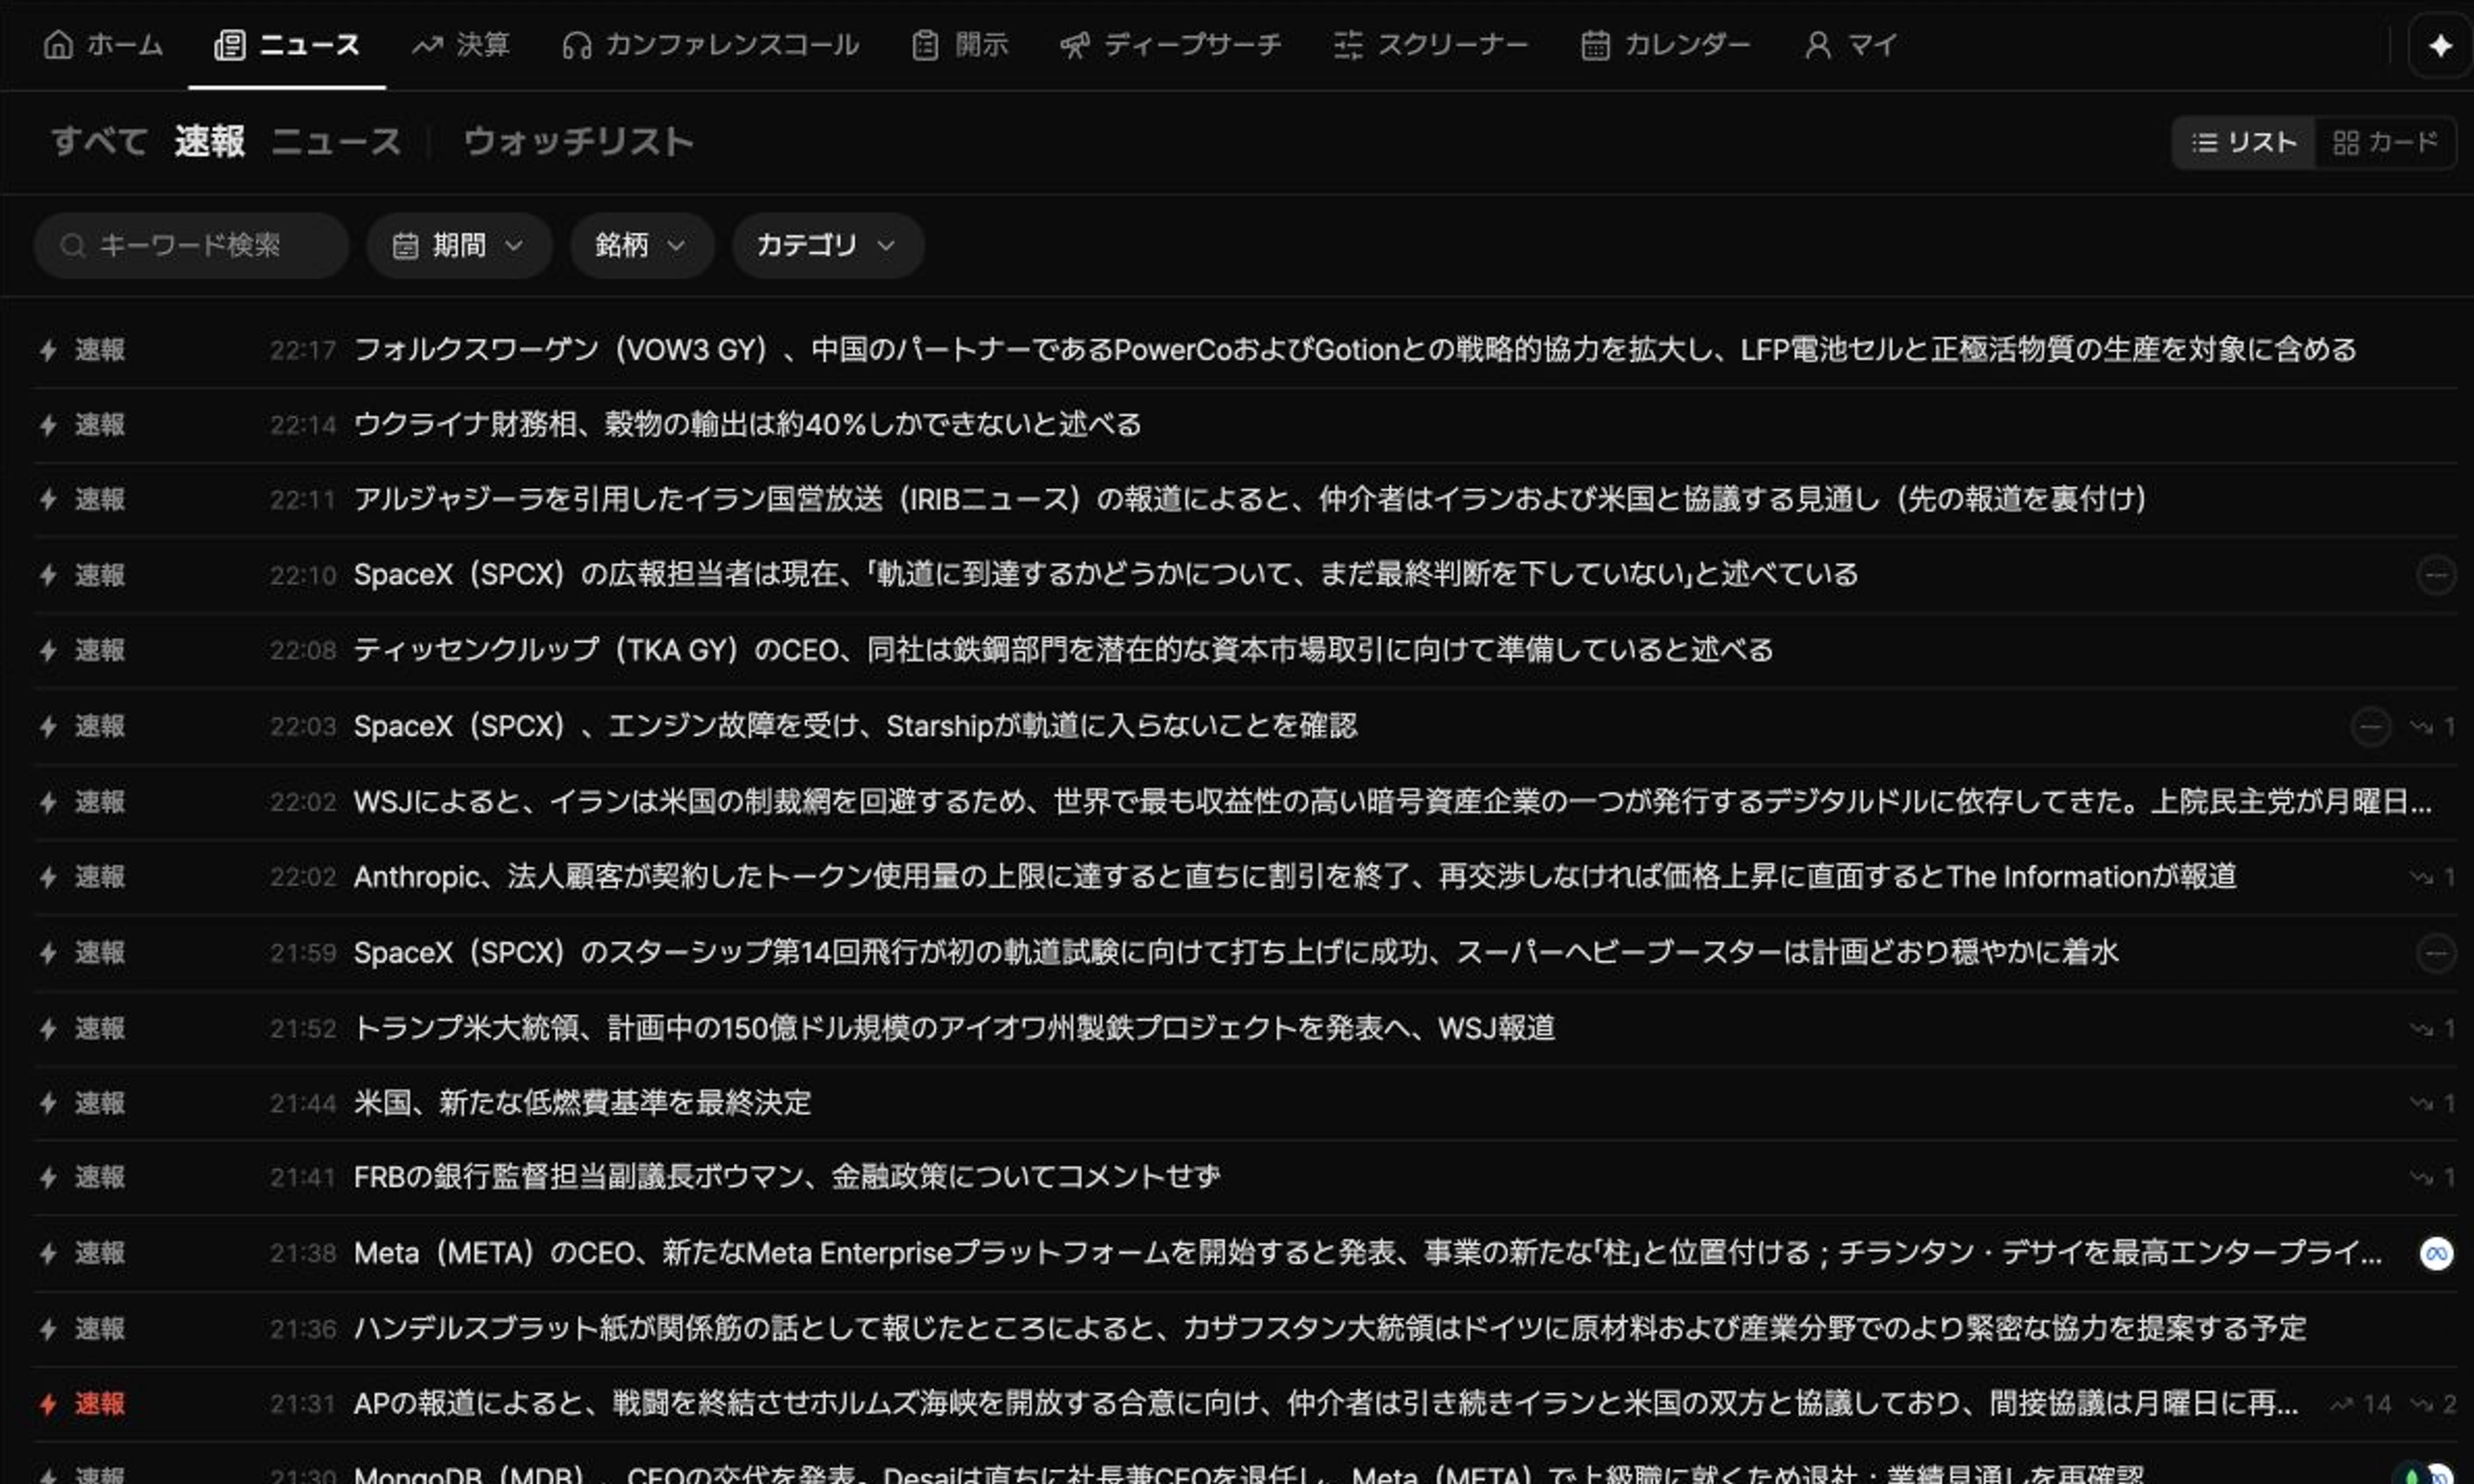Viewport: 2474px width, 1484px height.
Task: Click the 22:08 timestamp on the ティッセンクルップ row
Action: point(303,650)
